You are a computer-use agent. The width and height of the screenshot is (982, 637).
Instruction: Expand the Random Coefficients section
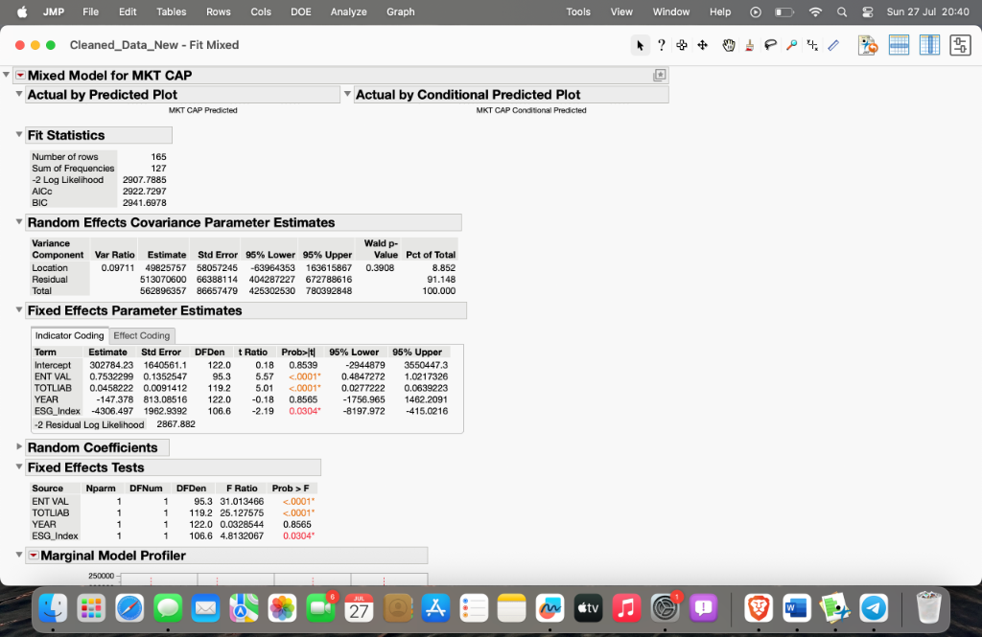click(19, 447)
